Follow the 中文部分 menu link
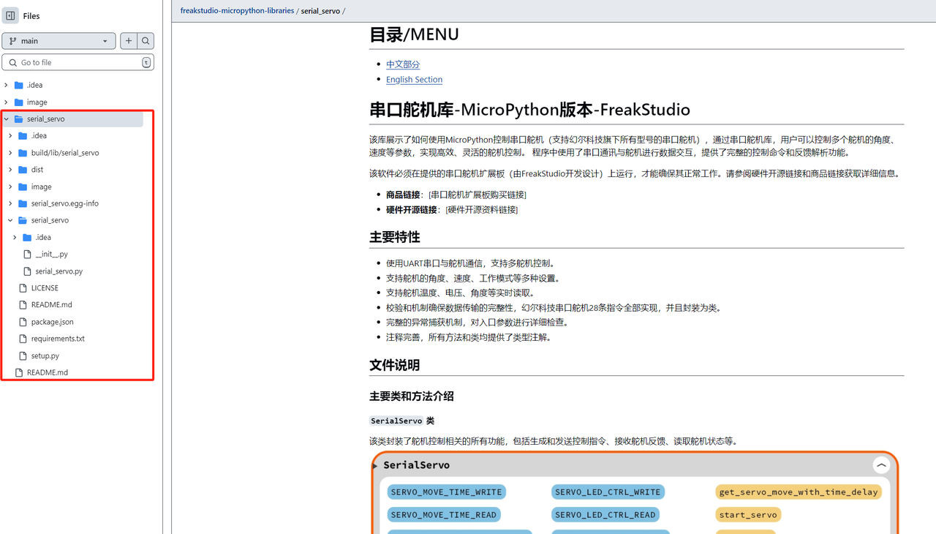This screenshot has height=534, width=936. click(x=403, y=64)
